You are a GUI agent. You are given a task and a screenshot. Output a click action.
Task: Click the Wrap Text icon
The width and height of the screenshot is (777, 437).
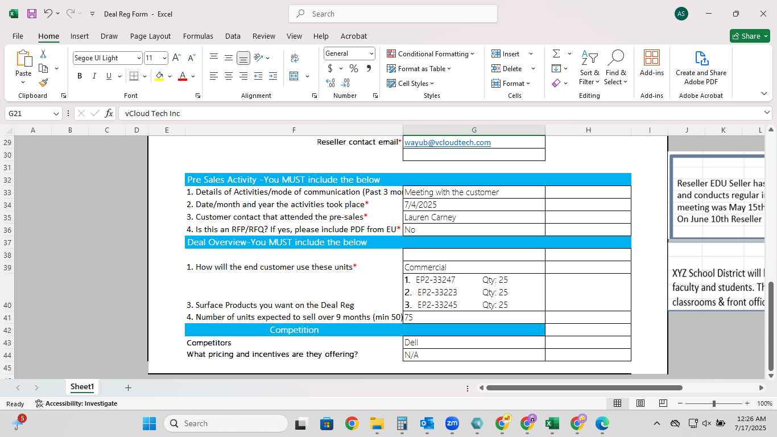[x=295, y=57]
